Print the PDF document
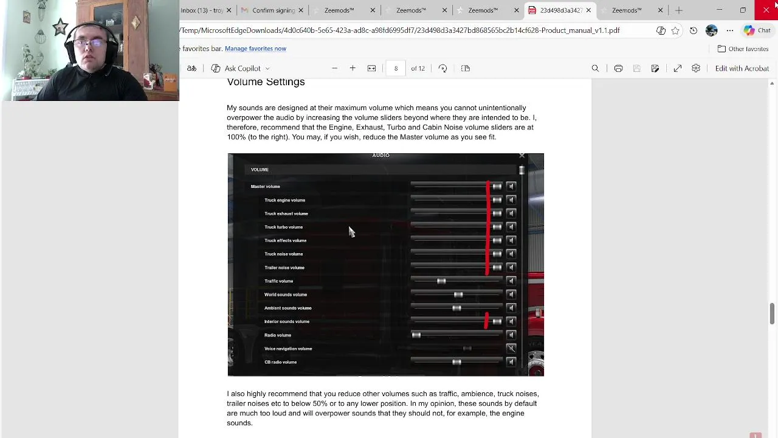This screenshot has height=438, width=778. pyautogui.click(x=618, y=68)
